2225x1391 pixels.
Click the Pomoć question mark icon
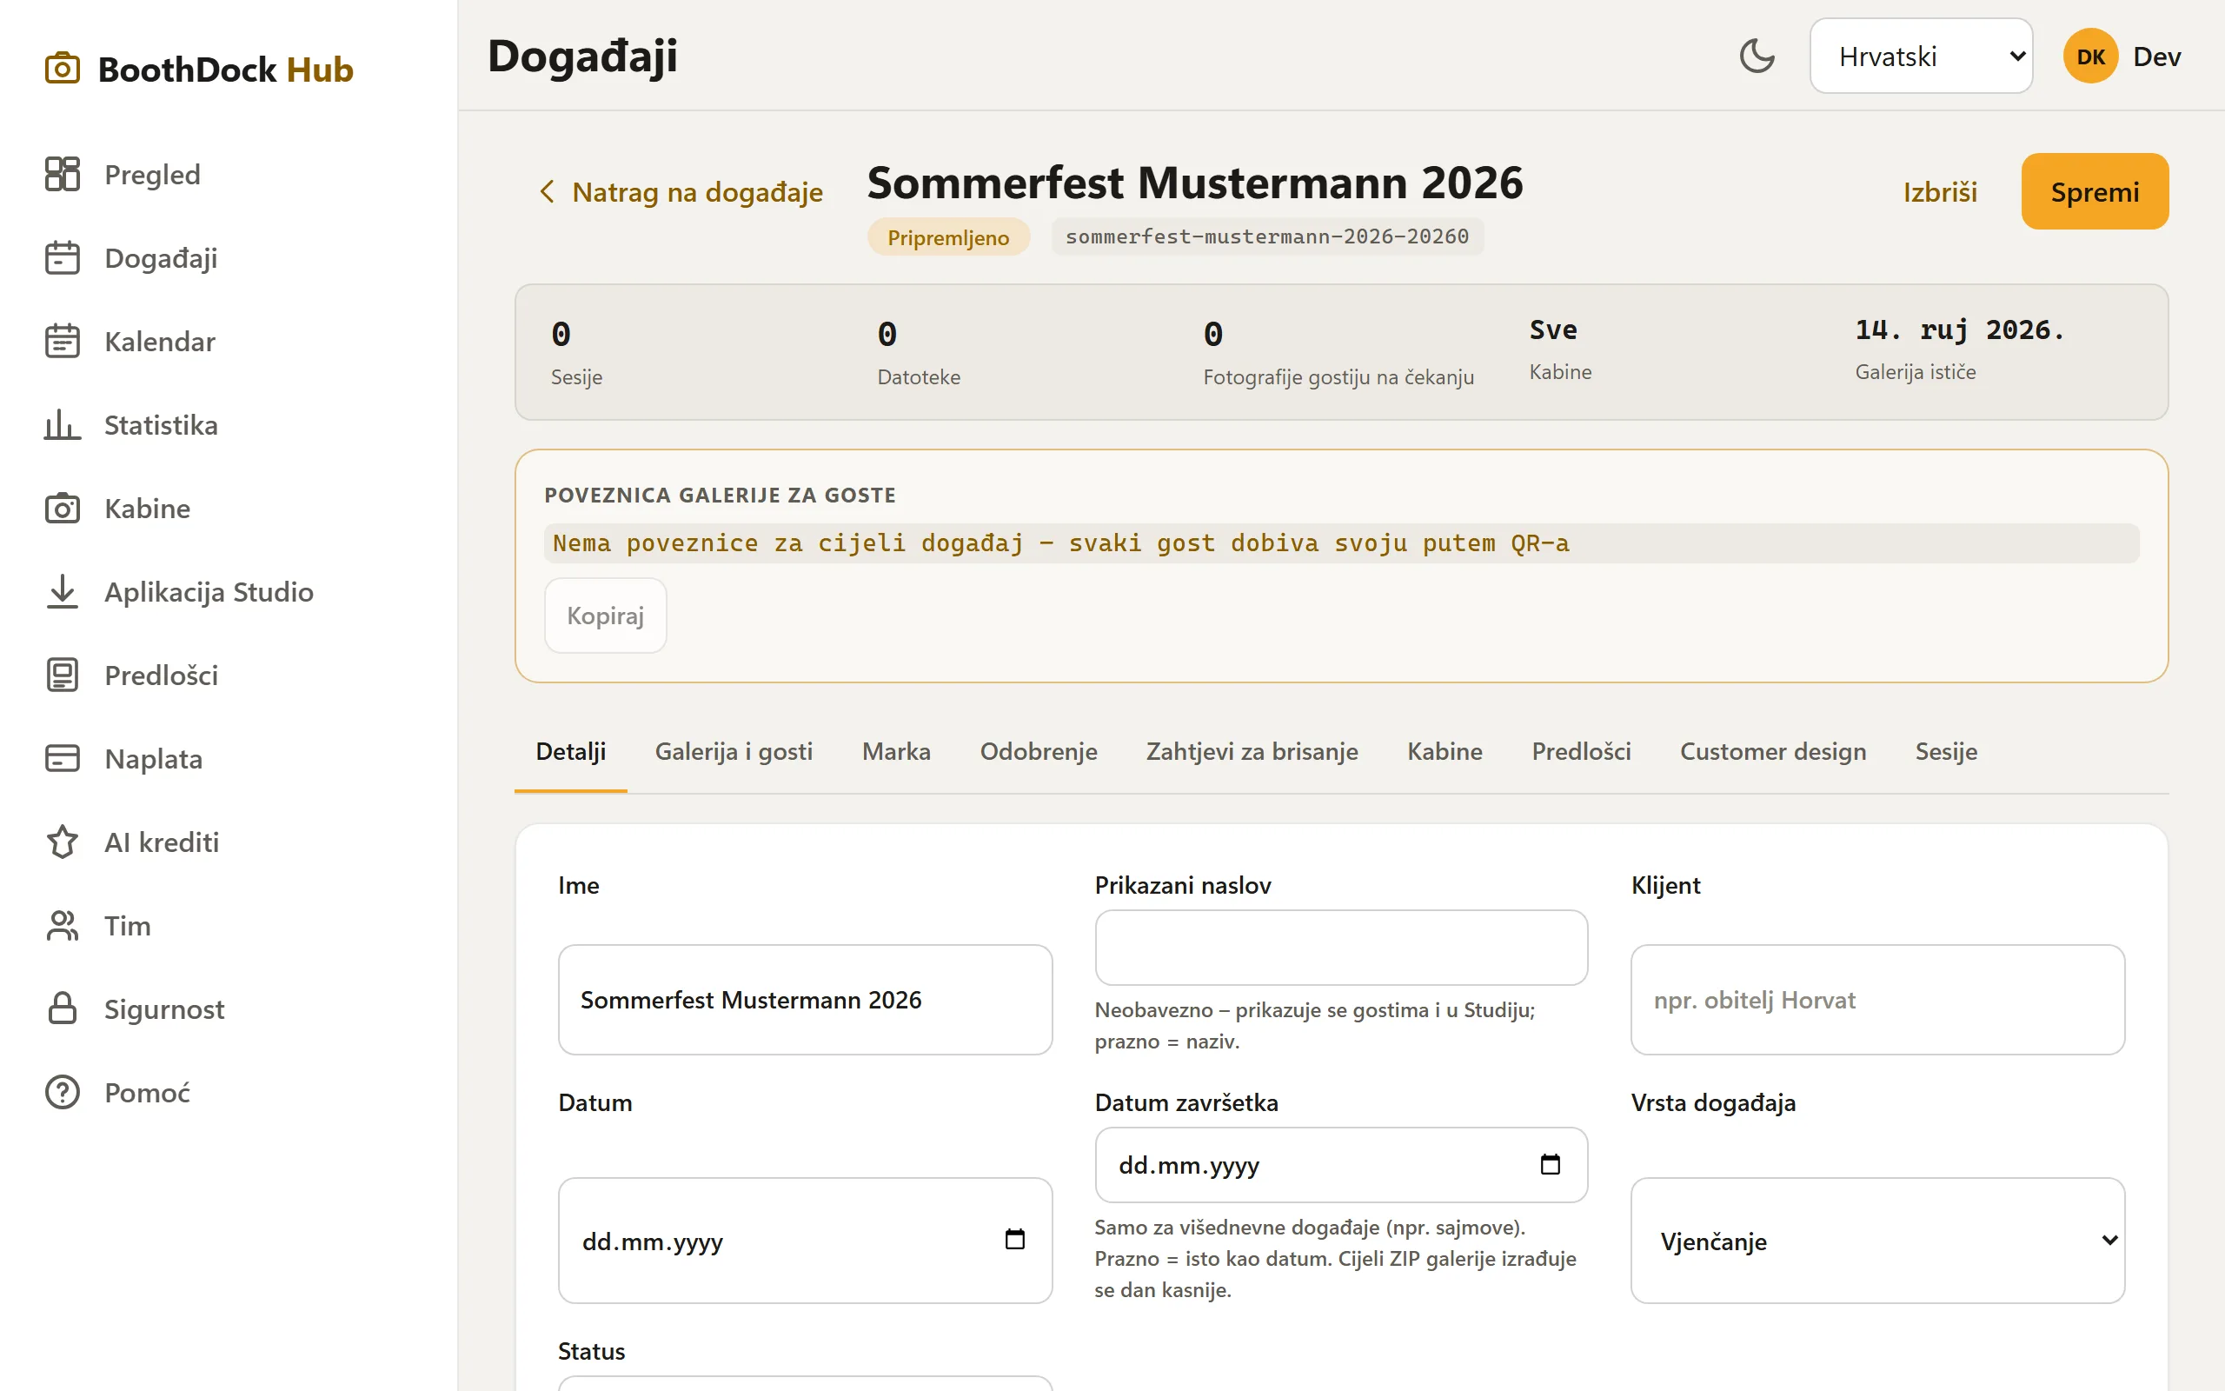click(x=63, y=1092)
